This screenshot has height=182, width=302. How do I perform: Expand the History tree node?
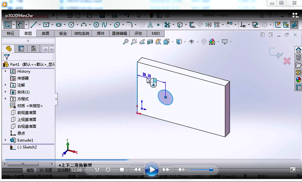click(x=6, y=71)
